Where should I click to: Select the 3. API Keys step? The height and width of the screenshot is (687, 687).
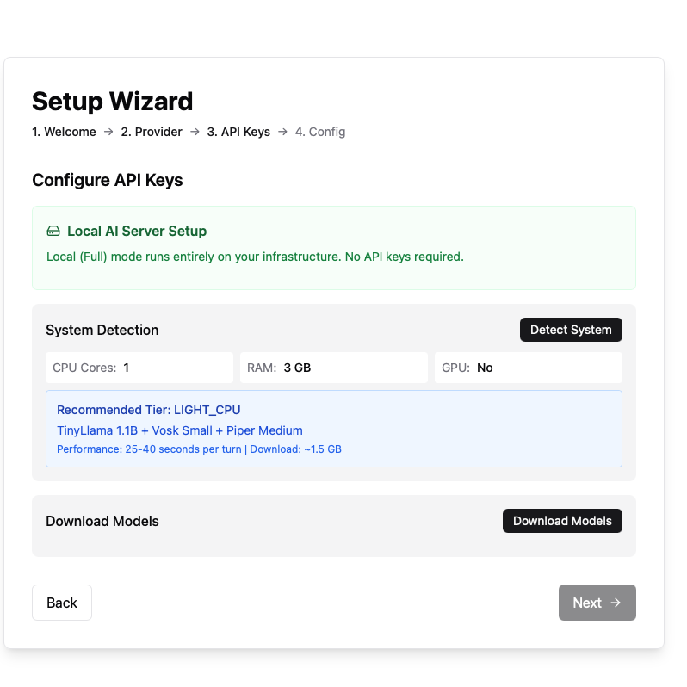(238, 132)
